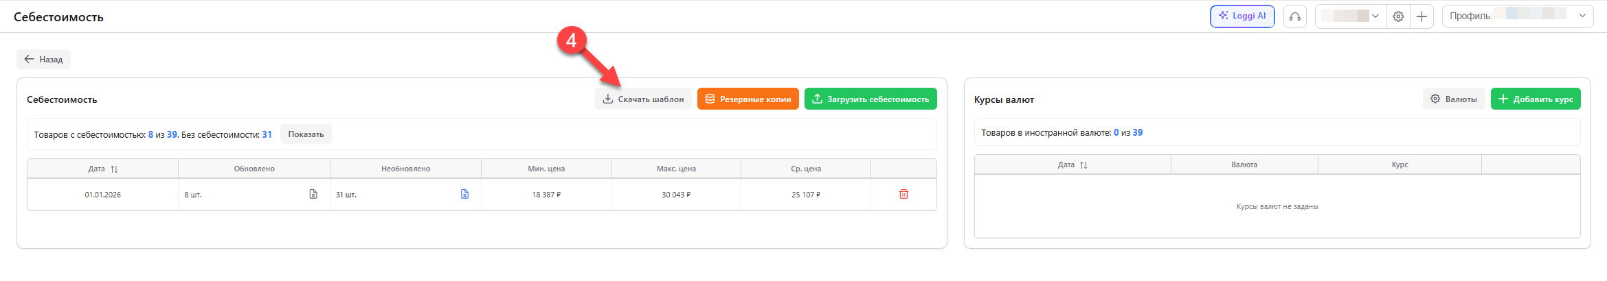1607x281 pixels.
Task: Click Добавить курс to add a rate
Action: [1536, 99]
